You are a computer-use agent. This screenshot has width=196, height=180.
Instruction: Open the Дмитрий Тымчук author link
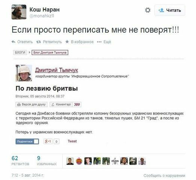pos(57,70)
